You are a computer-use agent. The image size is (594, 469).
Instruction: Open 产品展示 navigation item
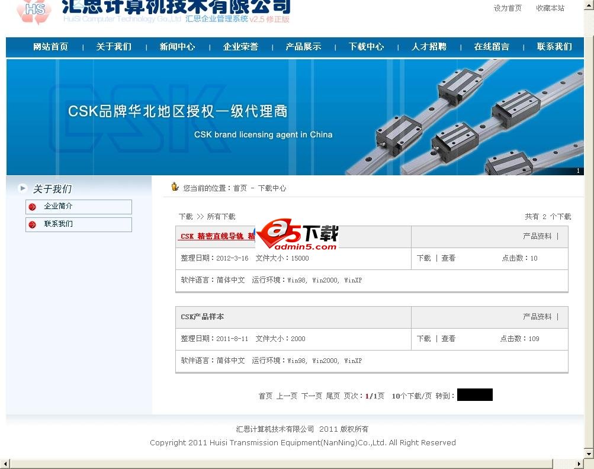pyautogui.click(x=303, y=47)
